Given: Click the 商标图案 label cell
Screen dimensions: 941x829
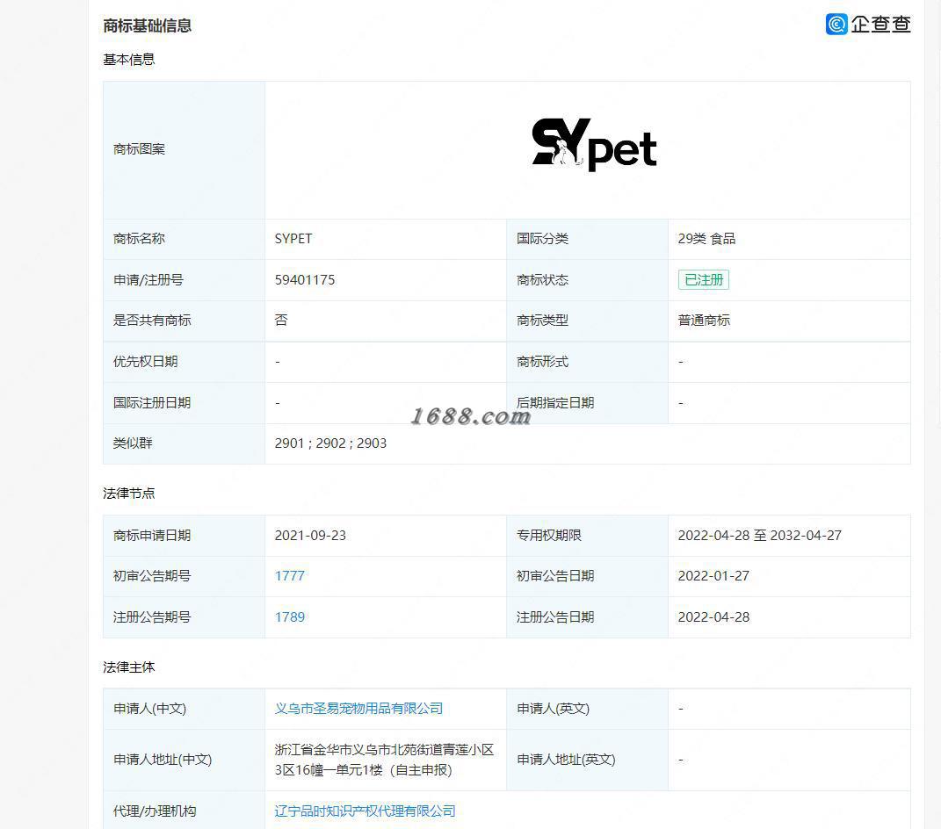Looking at the screenshot, I should tap(184, 150).
